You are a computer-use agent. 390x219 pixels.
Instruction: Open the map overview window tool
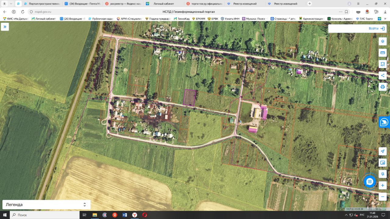point(383,163)
